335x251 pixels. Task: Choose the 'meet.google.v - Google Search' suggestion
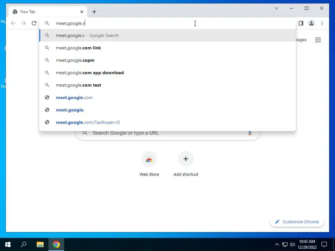coord(167,35)
